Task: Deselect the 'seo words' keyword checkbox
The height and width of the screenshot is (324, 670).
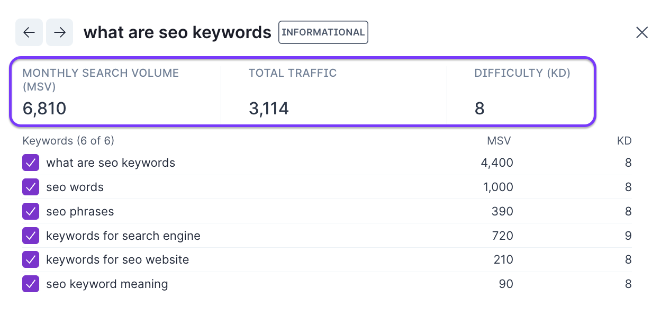Action: click(x=31, y=187)
